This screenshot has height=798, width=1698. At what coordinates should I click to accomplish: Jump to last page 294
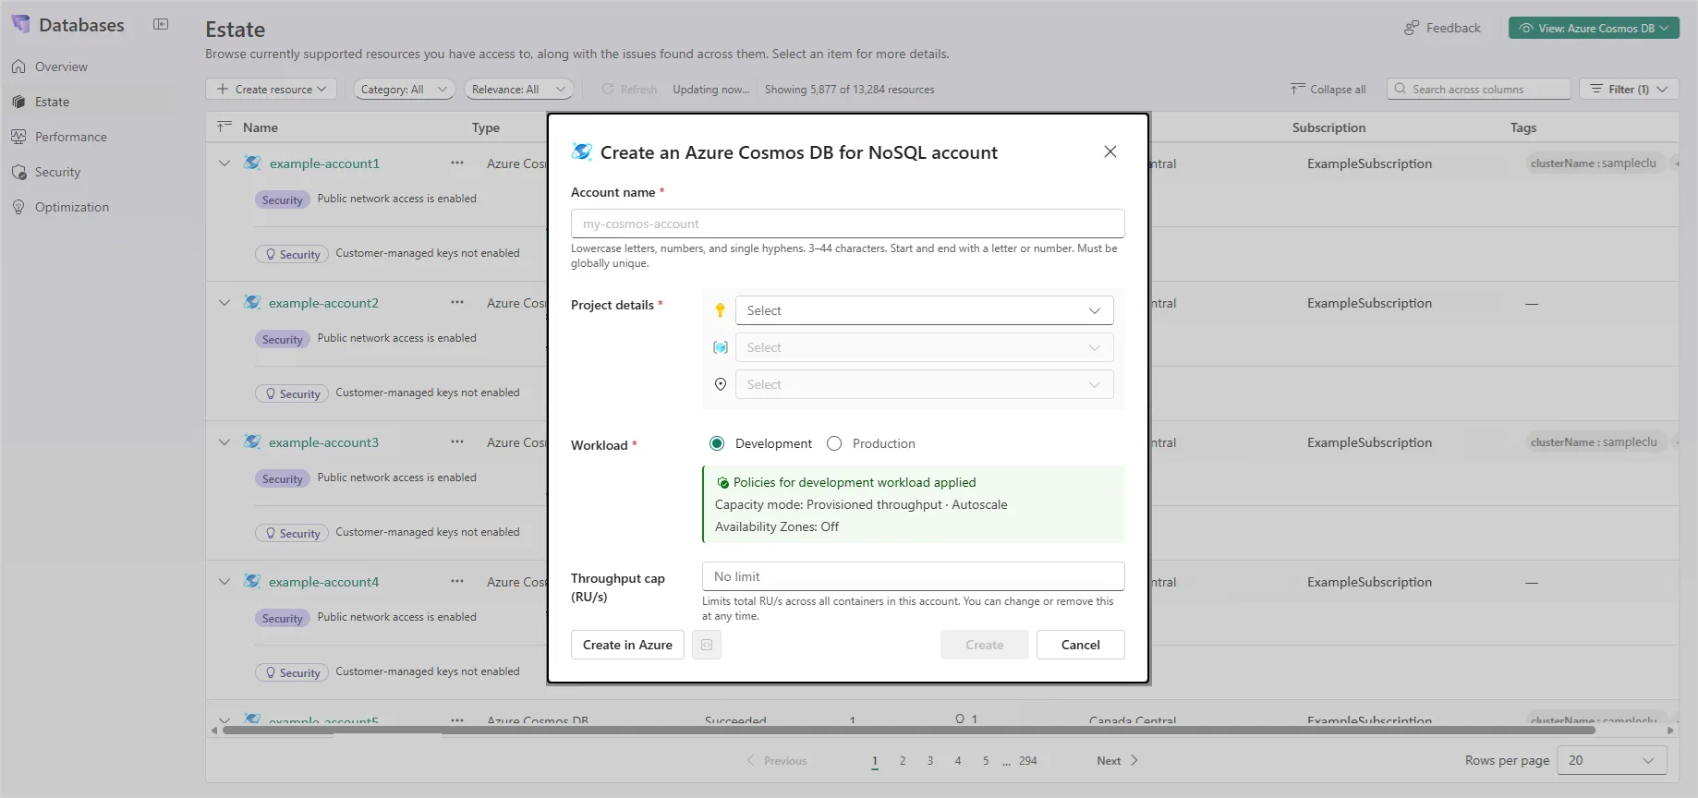[1028, 760]
